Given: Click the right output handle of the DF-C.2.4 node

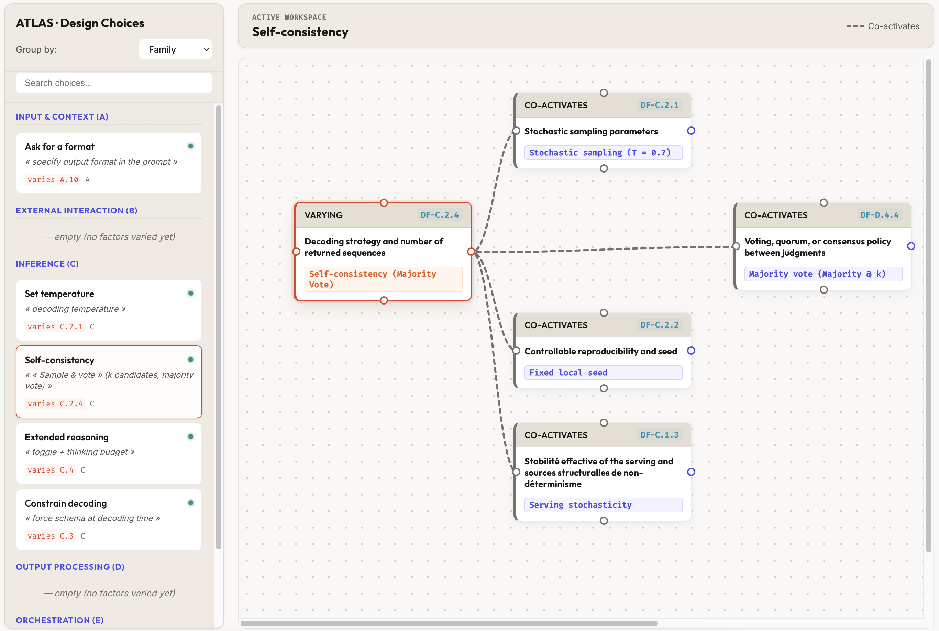Looking at the screenshot, I should coord(471,252).
